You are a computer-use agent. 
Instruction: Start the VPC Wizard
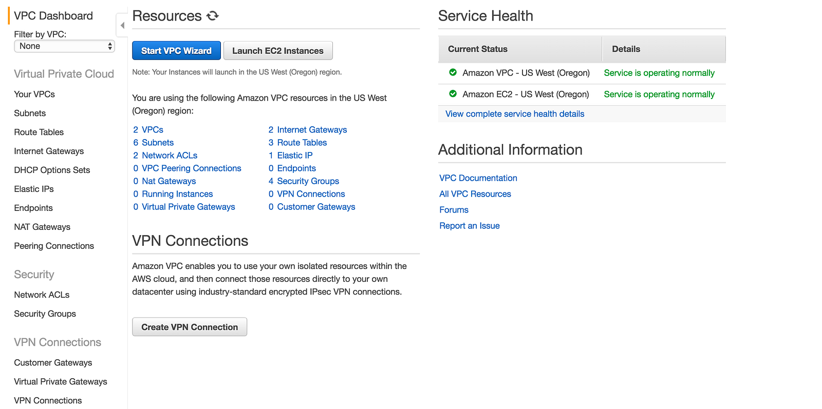point(176,51)
